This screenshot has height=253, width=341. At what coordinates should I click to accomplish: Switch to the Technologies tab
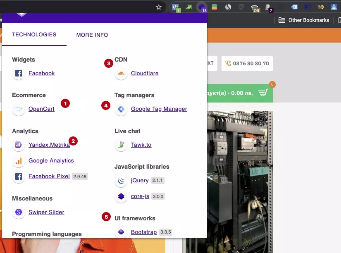point(34,35)
